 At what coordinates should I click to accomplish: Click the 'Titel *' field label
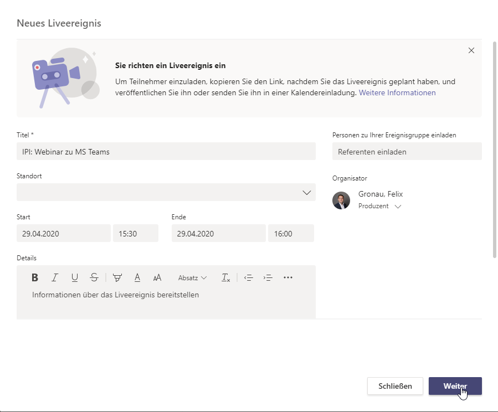(25, 135)
